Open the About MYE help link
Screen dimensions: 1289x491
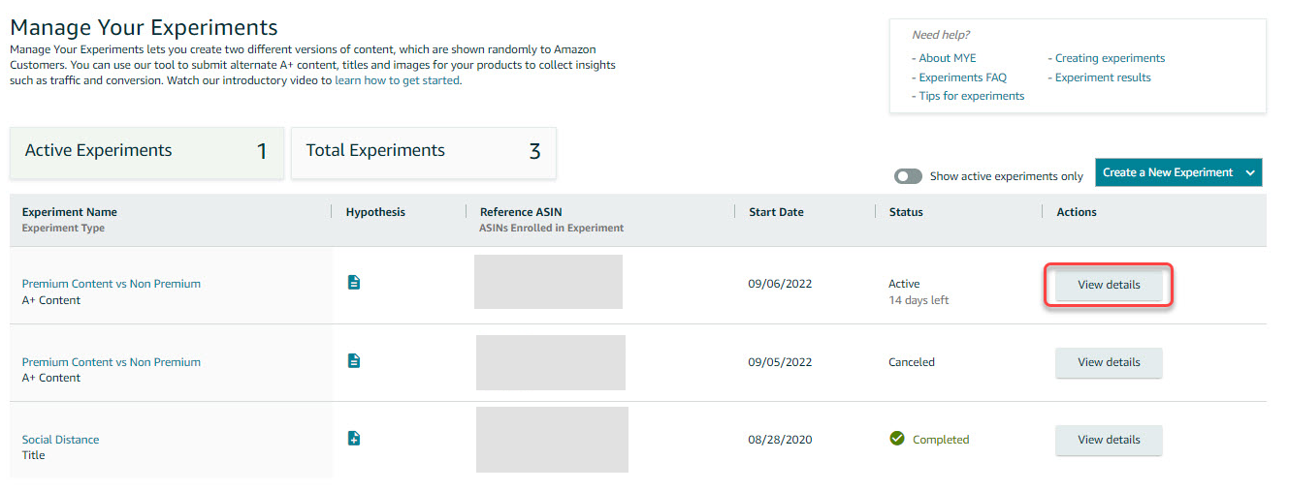pyautogui.click(x=948, y=58)
